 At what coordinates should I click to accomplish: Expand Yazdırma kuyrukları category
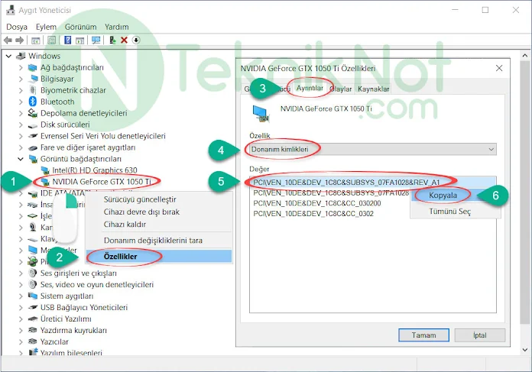click(21, 330)
